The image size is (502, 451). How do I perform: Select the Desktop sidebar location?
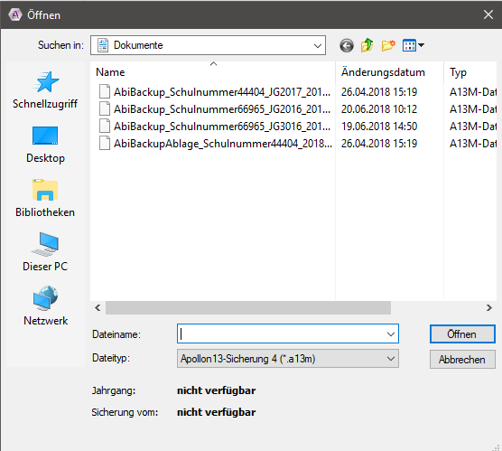coord(45,145)
